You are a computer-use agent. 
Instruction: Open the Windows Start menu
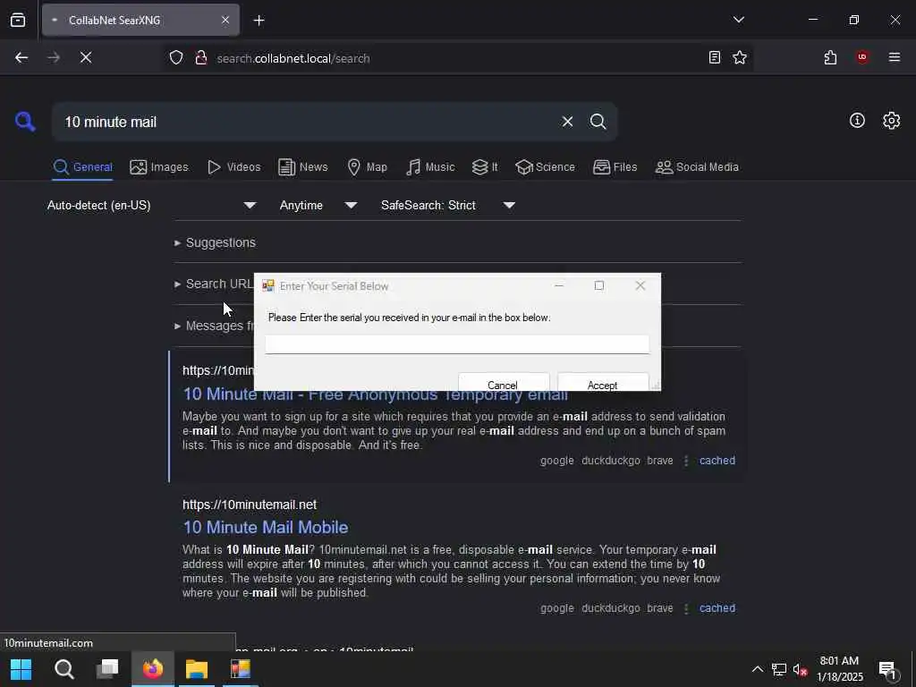tap(21, 669)
